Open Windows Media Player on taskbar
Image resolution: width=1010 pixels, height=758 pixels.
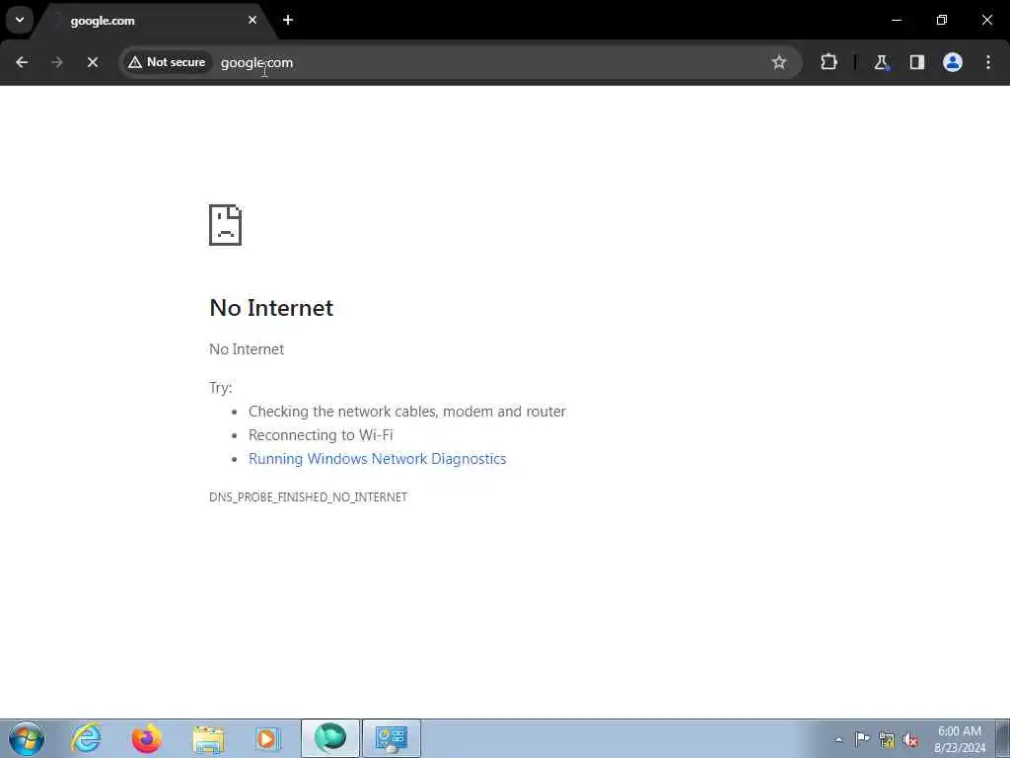pyautogui.click(x=267, y=738)
